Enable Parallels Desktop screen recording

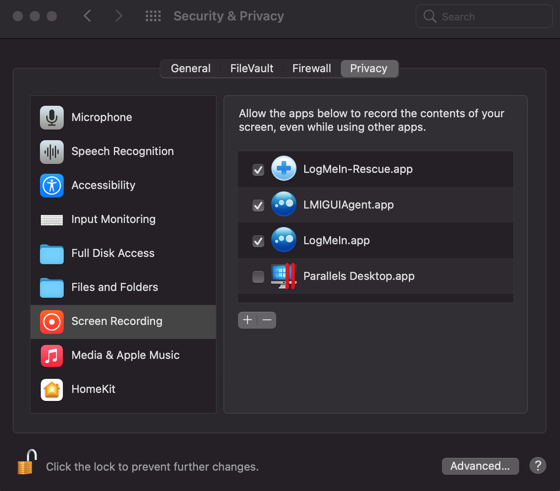coord(258,277)
